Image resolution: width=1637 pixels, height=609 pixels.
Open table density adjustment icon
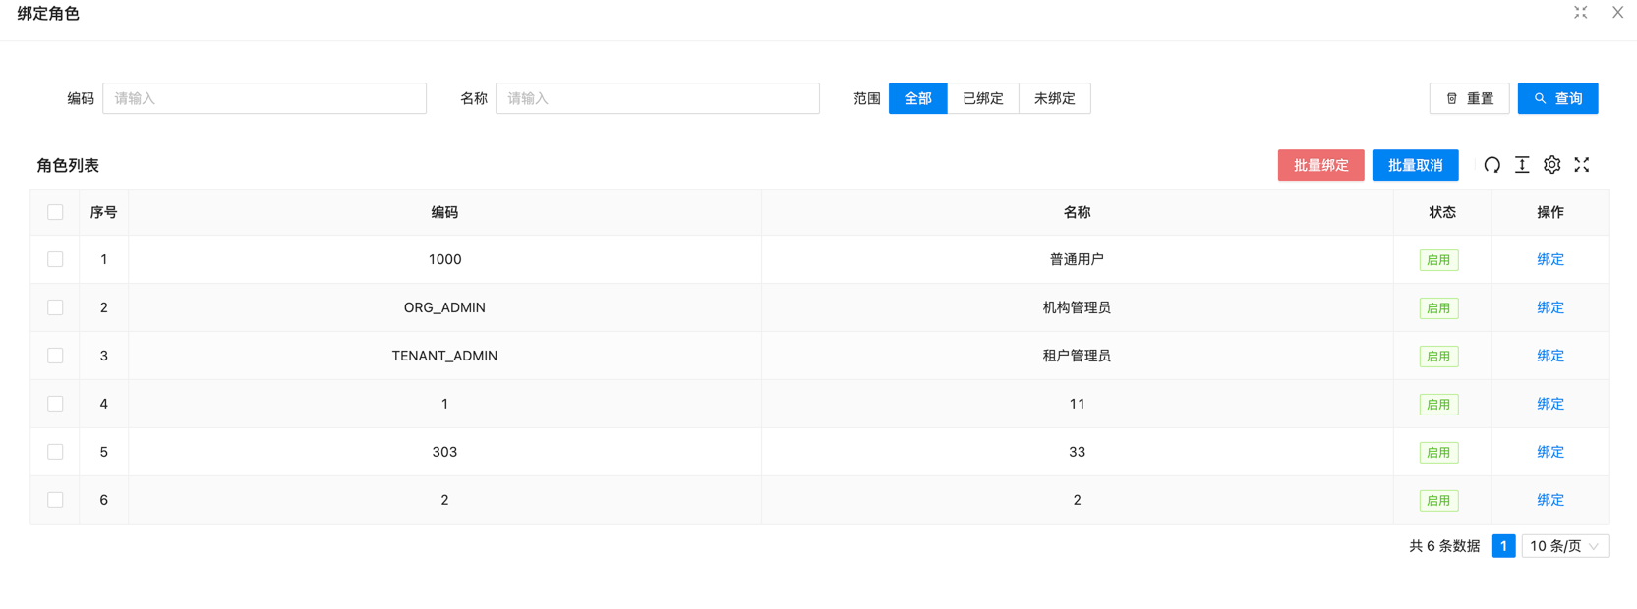pos(1522,165)
